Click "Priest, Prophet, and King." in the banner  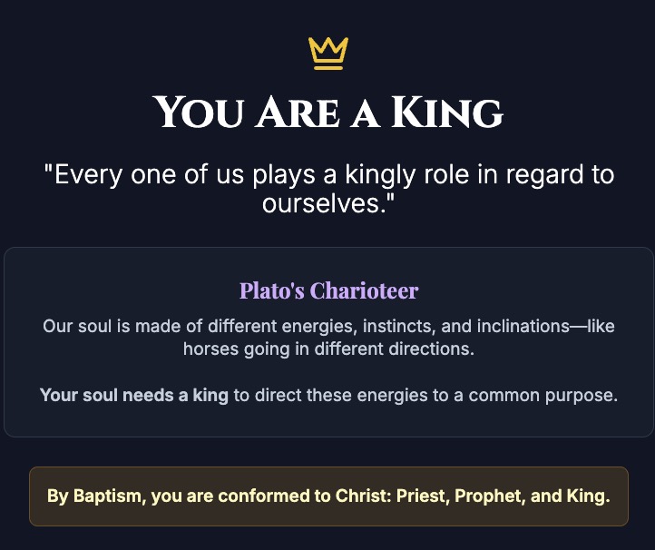coord(503,497)
